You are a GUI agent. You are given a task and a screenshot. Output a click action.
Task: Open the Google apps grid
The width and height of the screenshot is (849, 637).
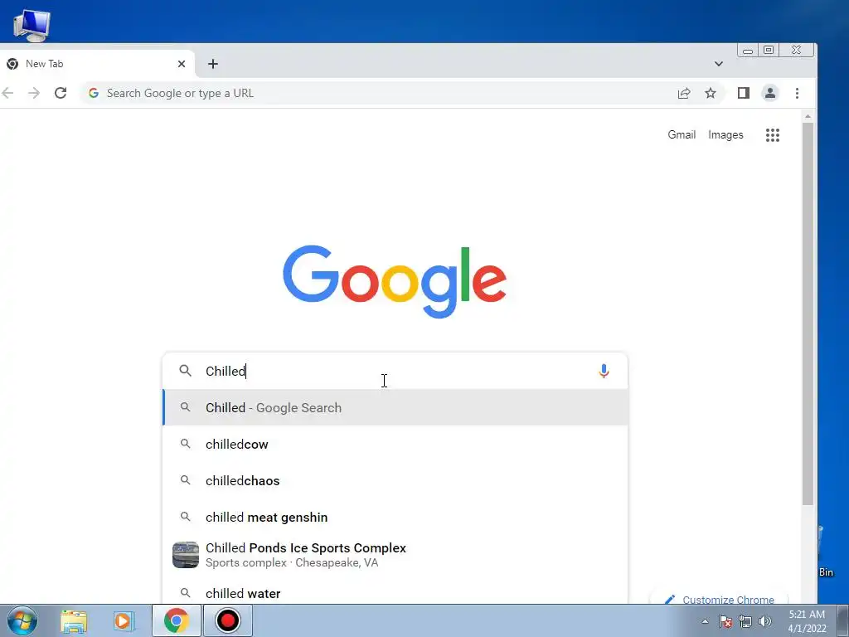[773, 135]
